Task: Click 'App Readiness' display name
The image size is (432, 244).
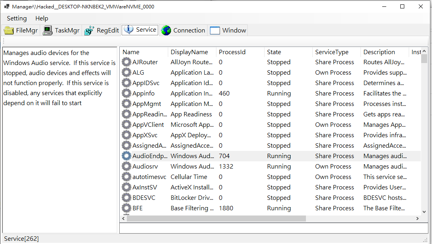Action: point(191,114)
